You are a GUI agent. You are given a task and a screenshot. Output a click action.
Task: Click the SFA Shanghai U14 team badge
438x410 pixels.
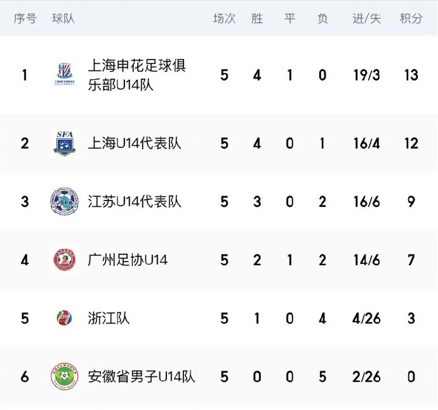coord(65,143)
